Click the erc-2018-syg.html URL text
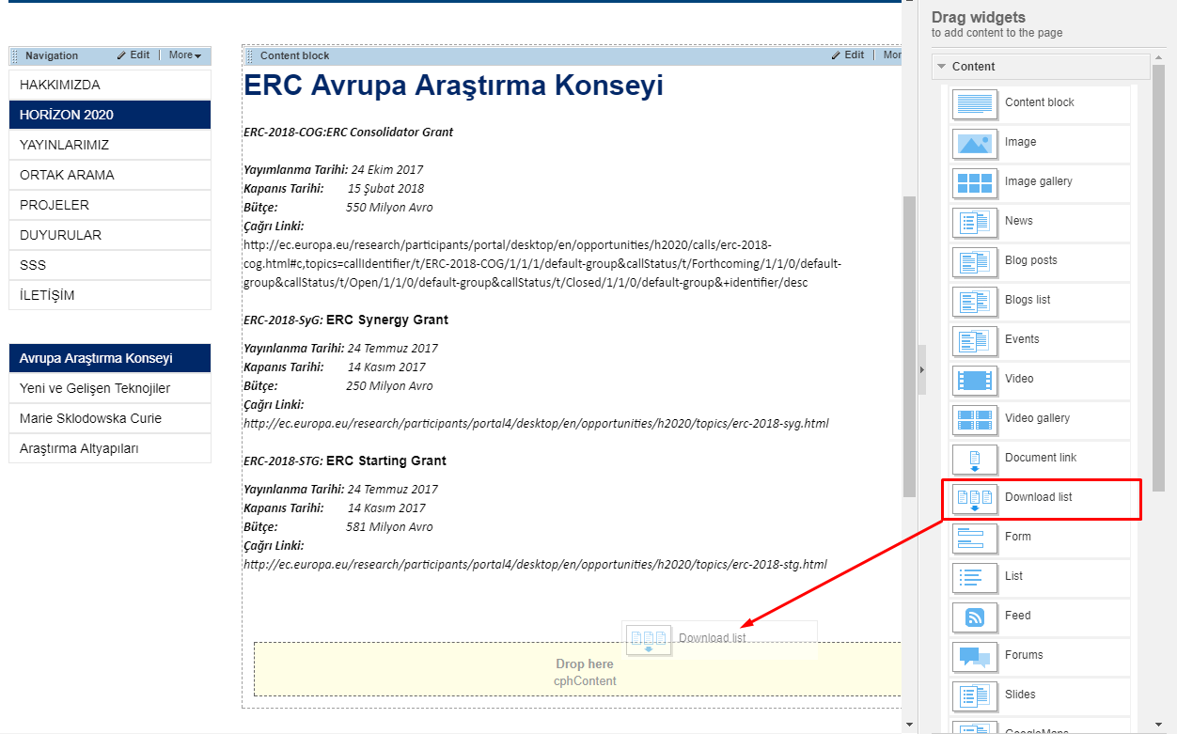The height and width of the screenshot is (734, 1177). (x=536, y=424)
